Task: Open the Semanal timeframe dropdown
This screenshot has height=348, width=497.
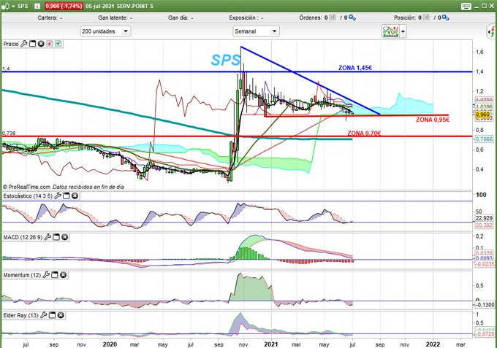Action: (x=256, y=31)
